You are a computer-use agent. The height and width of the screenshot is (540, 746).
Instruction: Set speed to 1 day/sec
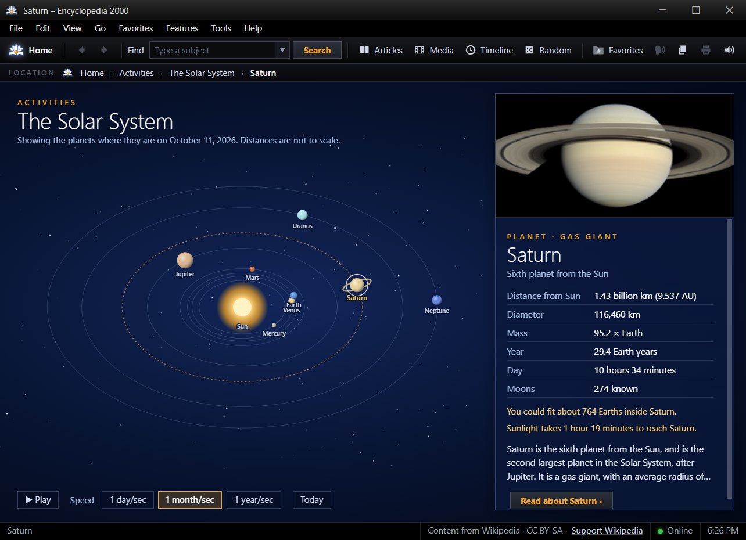click(128, 500)
